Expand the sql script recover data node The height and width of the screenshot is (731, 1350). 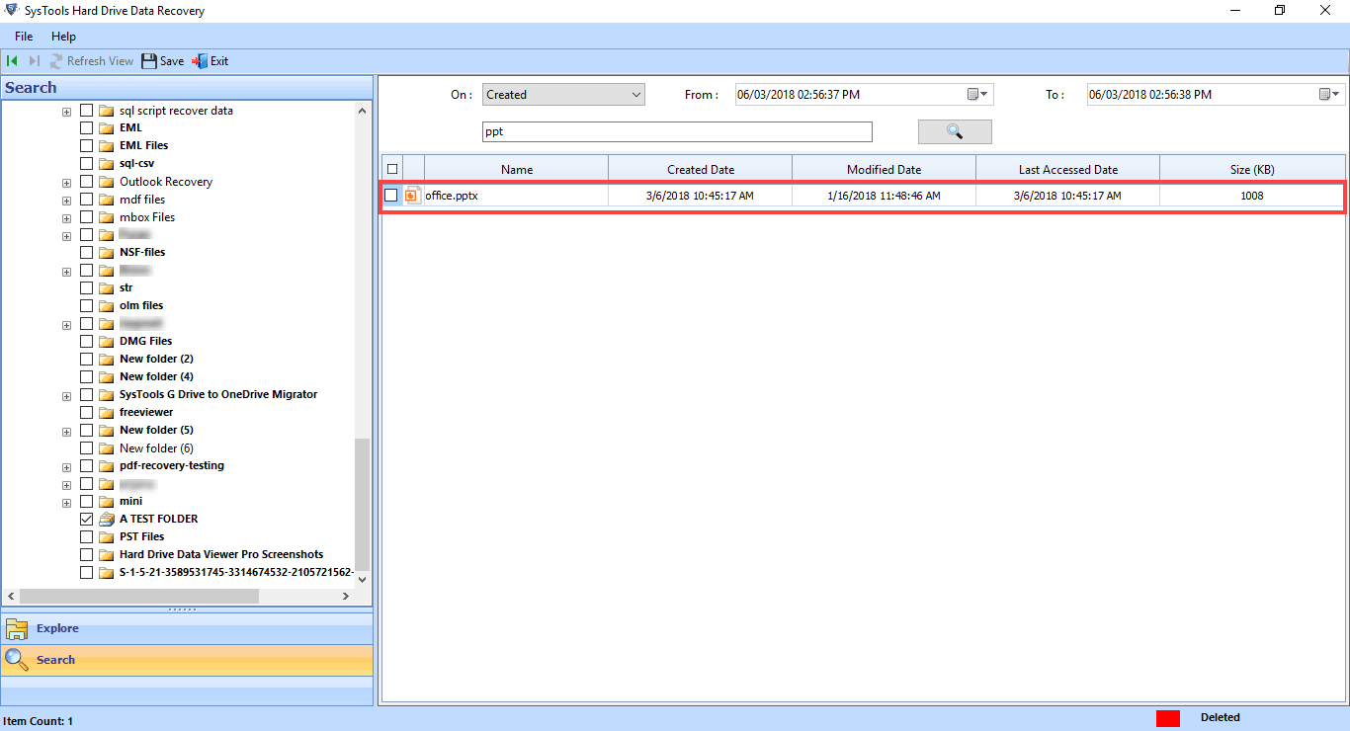pos(66,112)
